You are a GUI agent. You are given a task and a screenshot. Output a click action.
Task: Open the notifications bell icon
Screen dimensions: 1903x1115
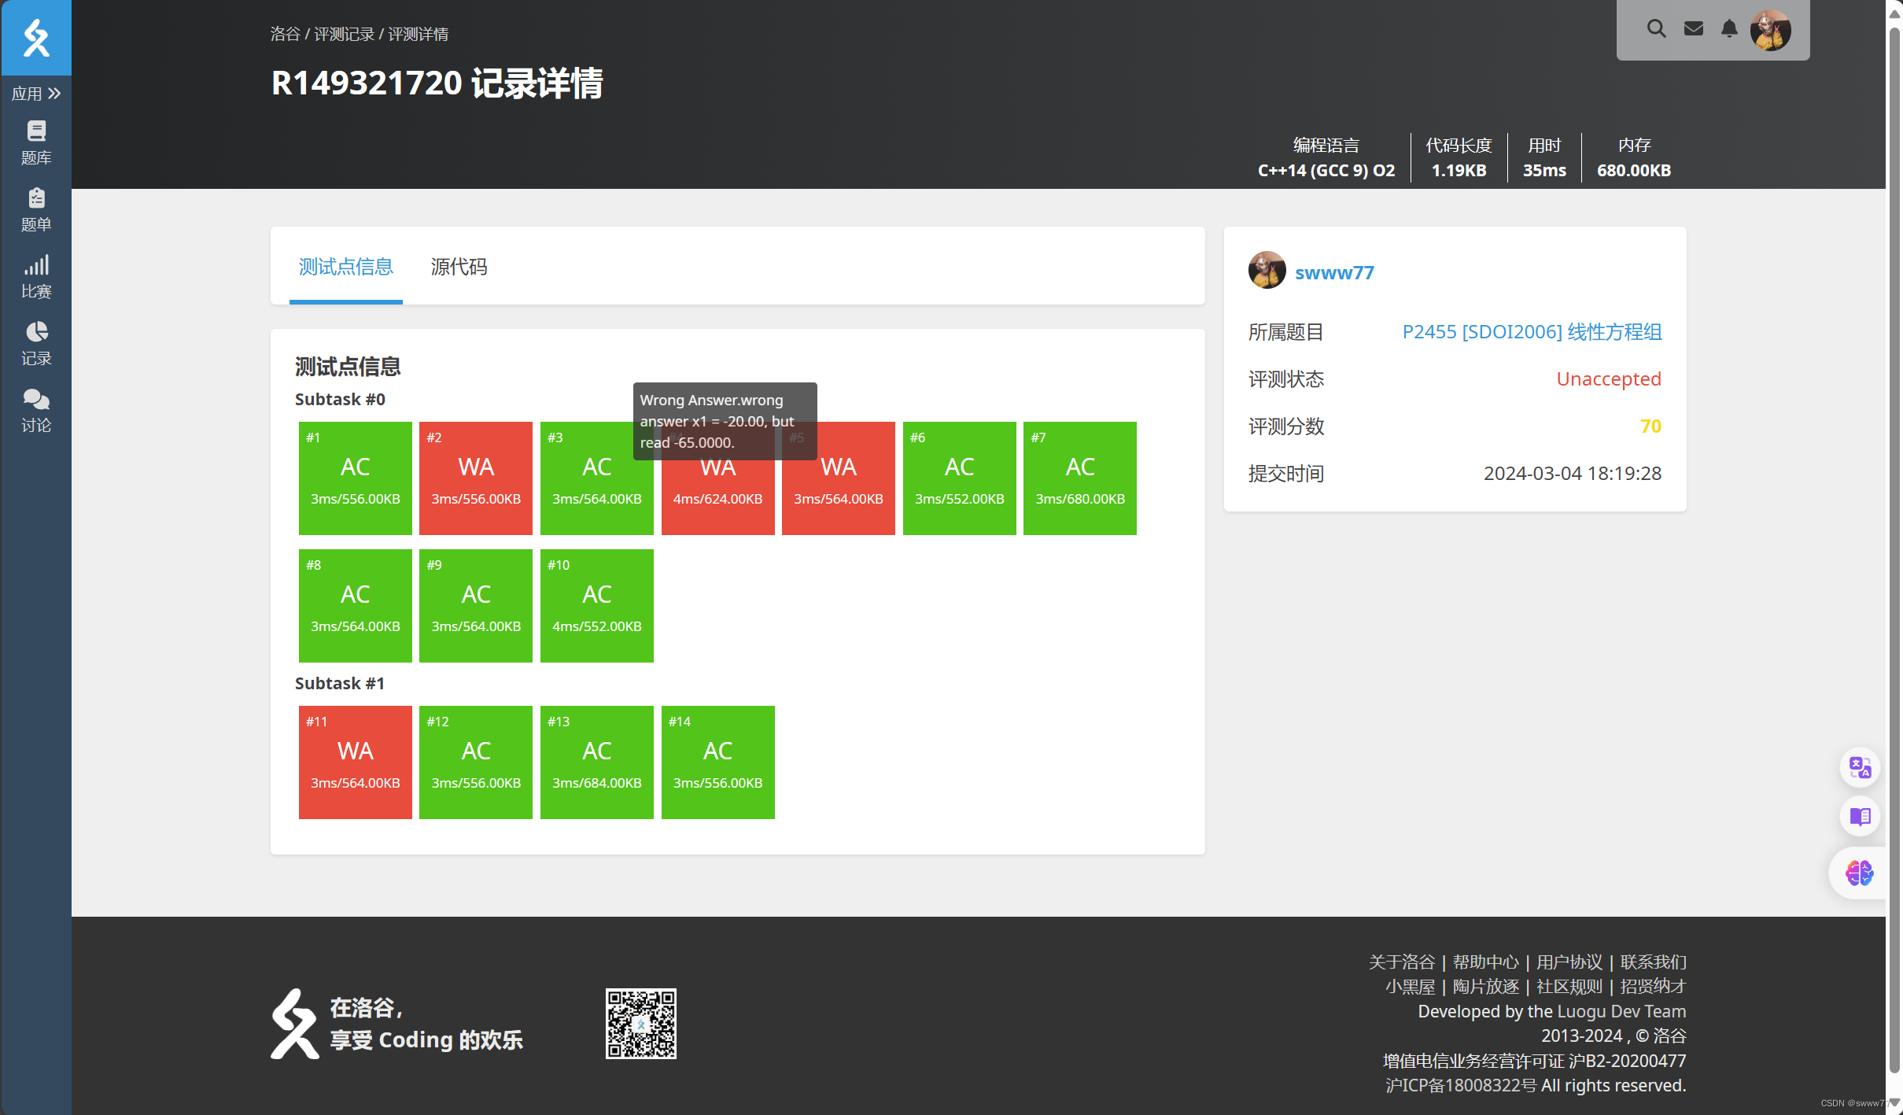pos(1728,29)
